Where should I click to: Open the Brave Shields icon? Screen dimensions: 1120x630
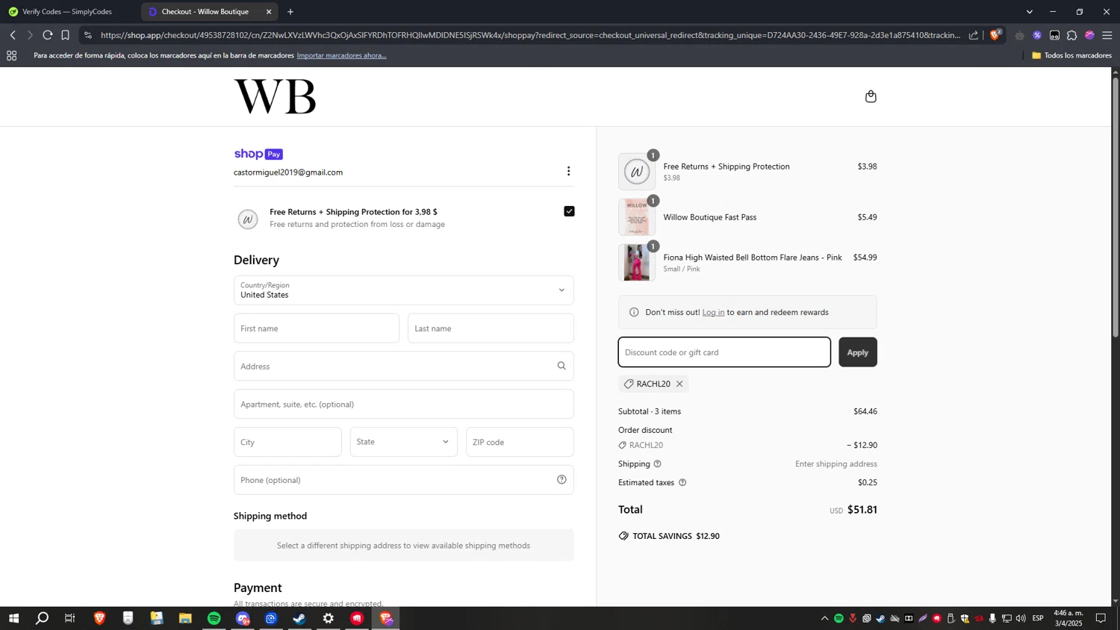coord(995,35)
